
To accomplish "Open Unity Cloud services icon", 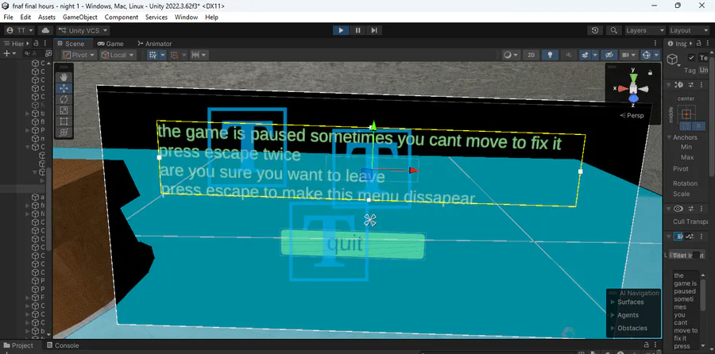I will 45,30.
